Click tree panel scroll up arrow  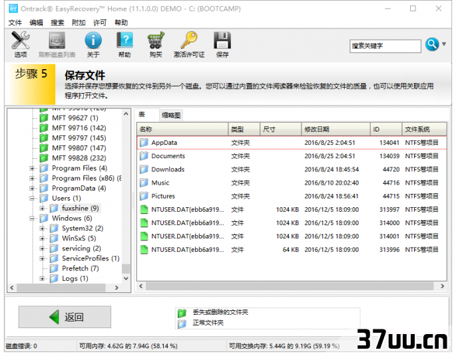coord(126,114)
